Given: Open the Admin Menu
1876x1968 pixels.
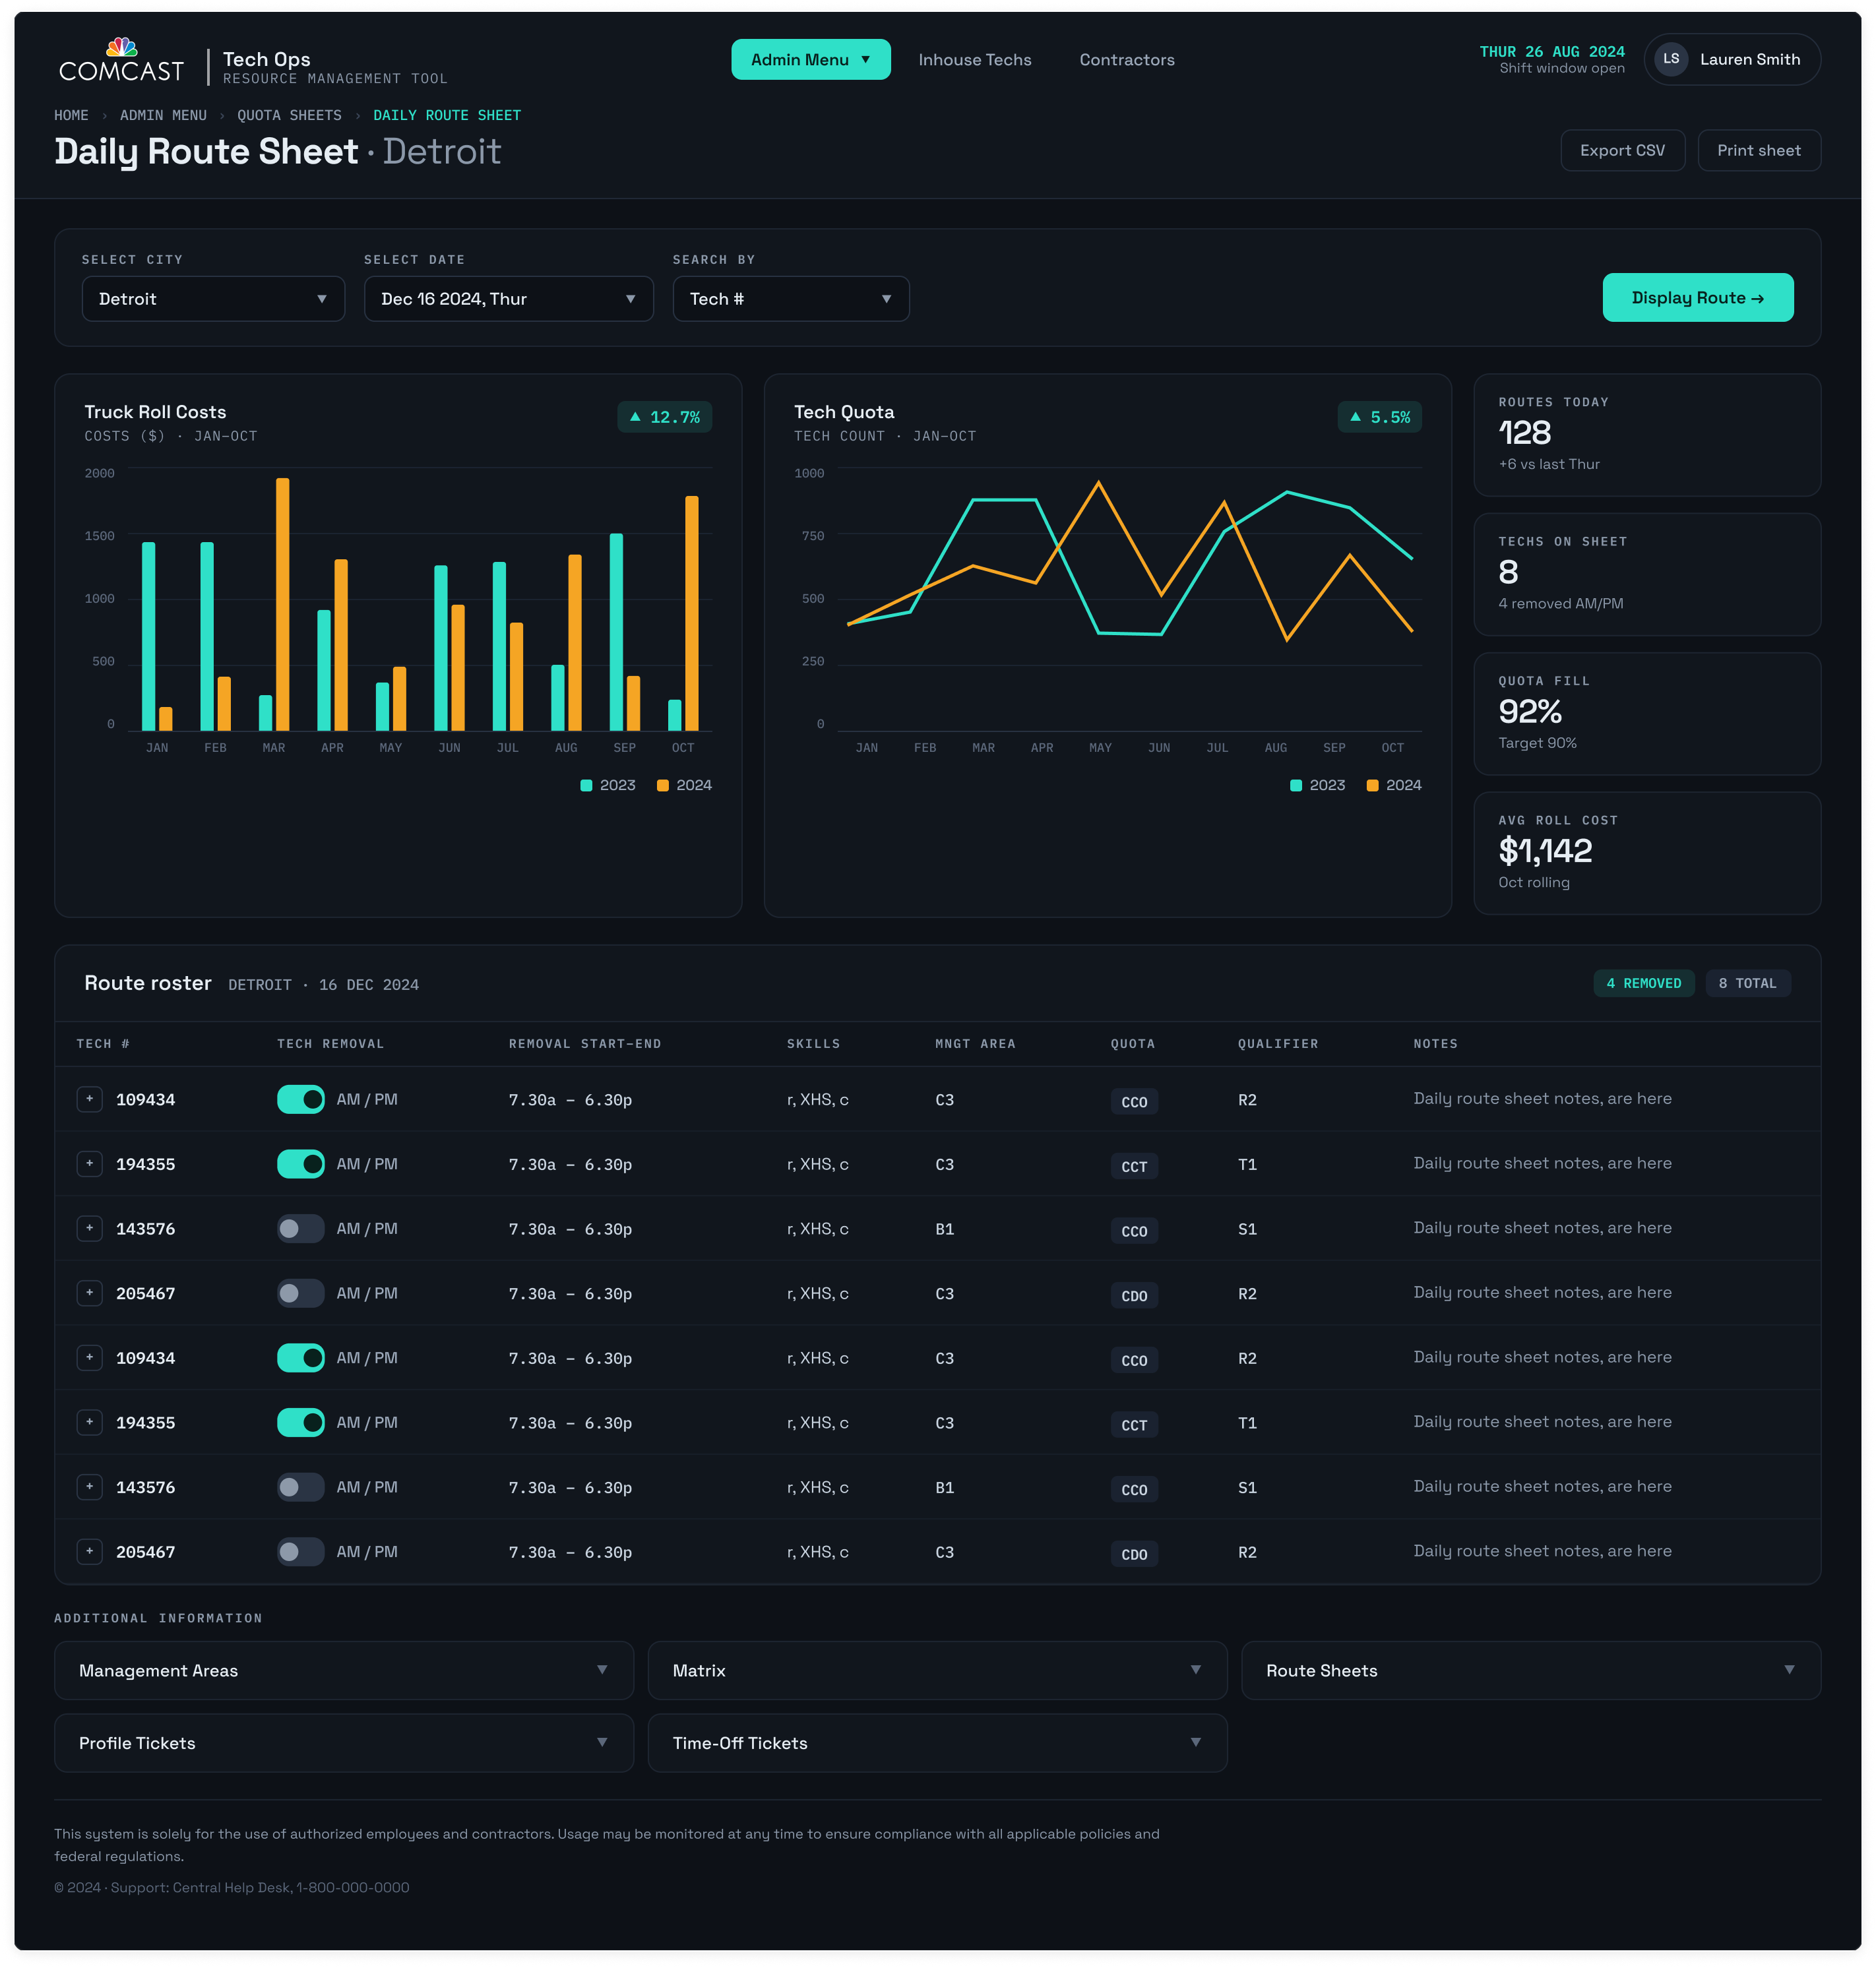Looking at the screenshot, I should 810,60.
